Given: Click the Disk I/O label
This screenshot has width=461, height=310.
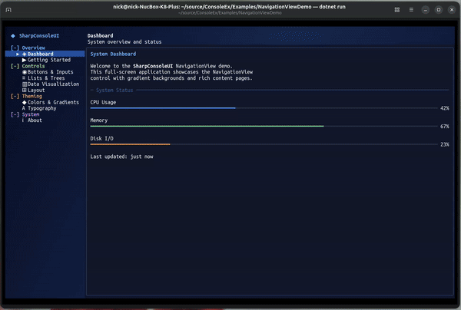Looking at the screenshot, I should tap(101, 139).
